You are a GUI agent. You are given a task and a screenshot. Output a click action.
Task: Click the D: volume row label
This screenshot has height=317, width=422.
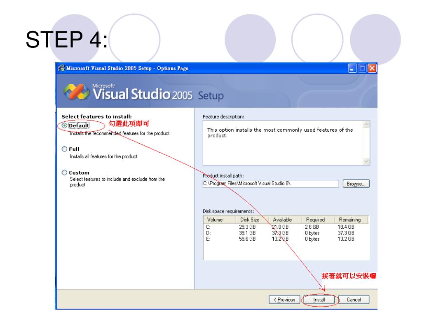click(x=208, y=233)
